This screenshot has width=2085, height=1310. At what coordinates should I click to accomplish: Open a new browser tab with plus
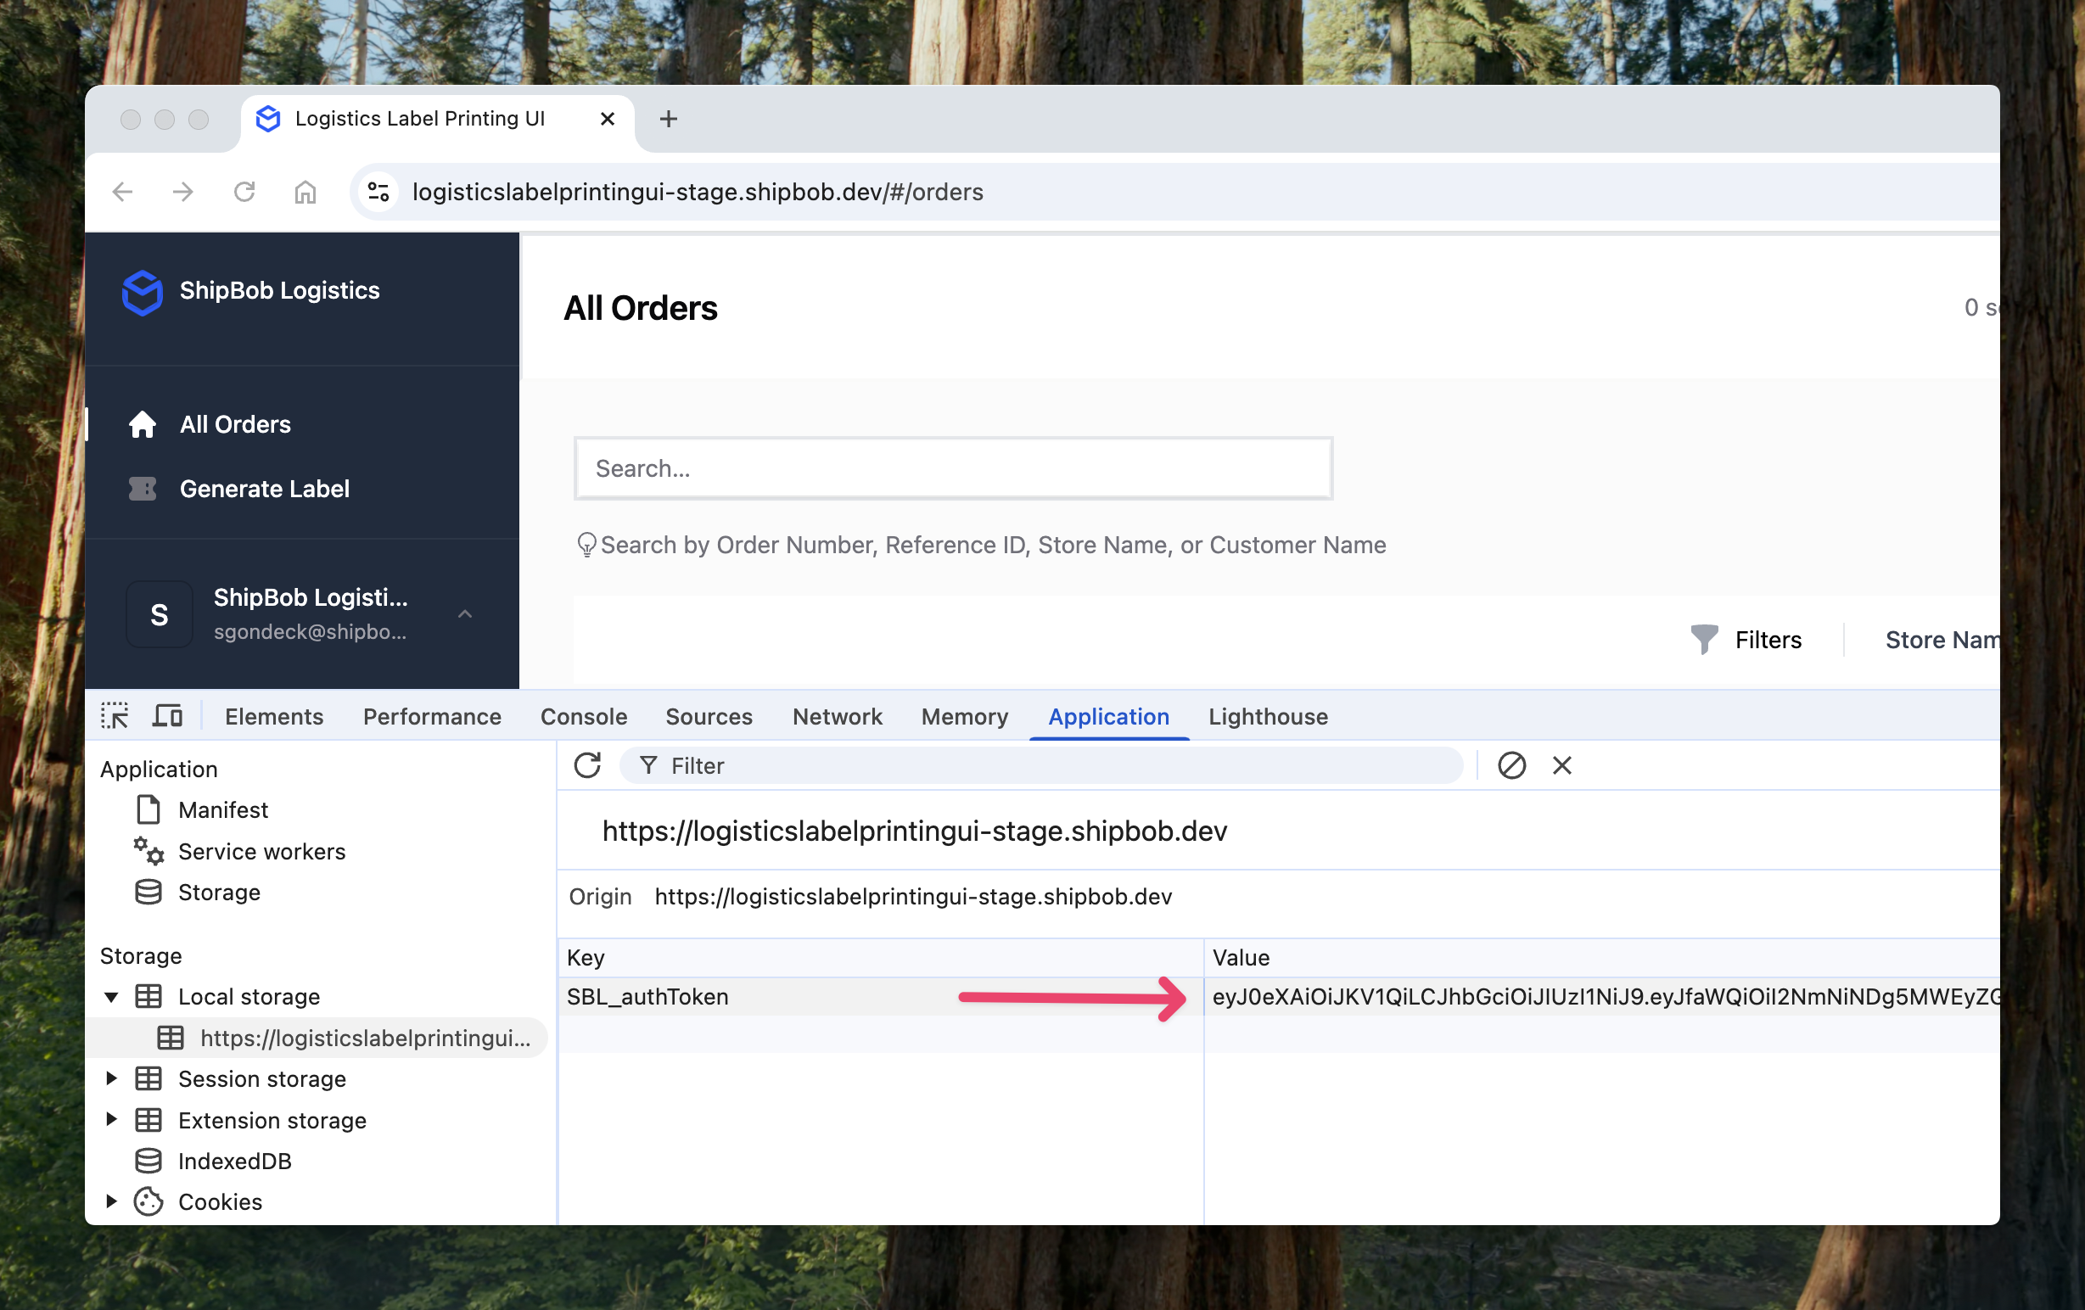668,119
